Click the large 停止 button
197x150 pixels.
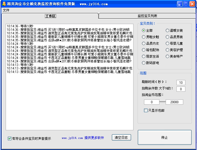(x=165, y=138)
